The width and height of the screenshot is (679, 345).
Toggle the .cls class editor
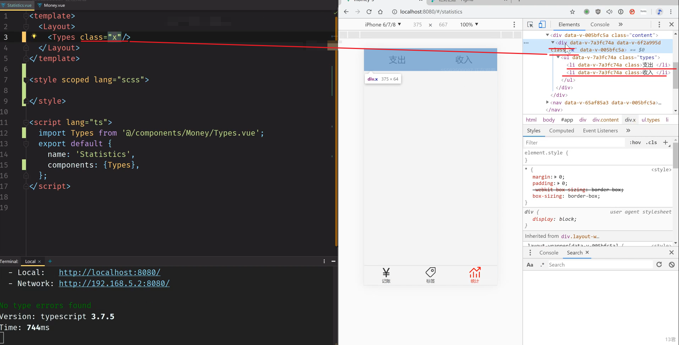click(x=651, y=142)
